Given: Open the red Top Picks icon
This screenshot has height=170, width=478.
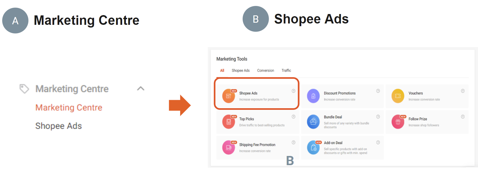Looking at the screenshot, I should tap(229, 122).
